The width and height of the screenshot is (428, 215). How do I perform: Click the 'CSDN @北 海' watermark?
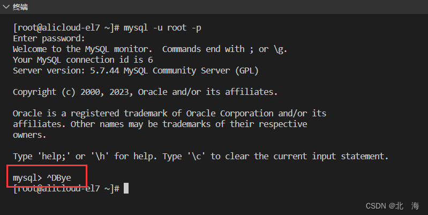393,206
